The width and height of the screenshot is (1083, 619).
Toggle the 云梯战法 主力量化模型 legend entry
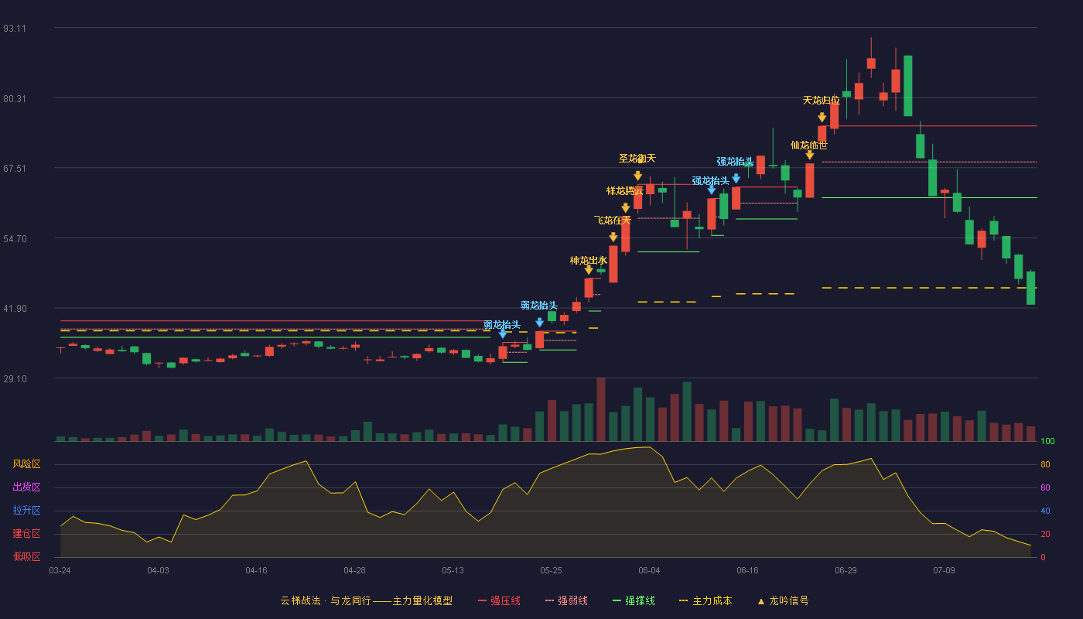coord(367,600)
